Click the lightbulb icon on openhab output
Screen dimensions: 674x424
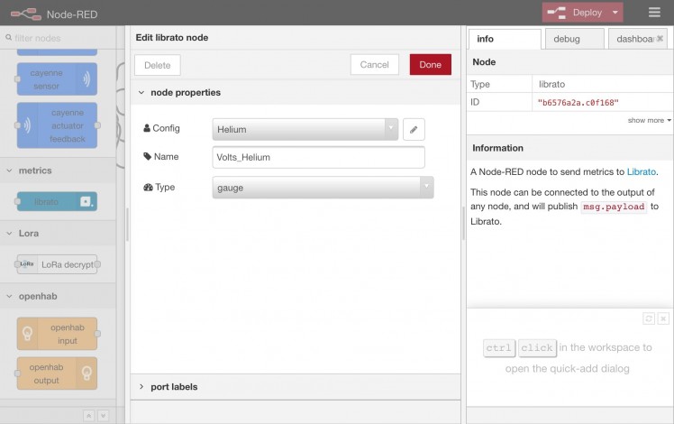[87, 373]
